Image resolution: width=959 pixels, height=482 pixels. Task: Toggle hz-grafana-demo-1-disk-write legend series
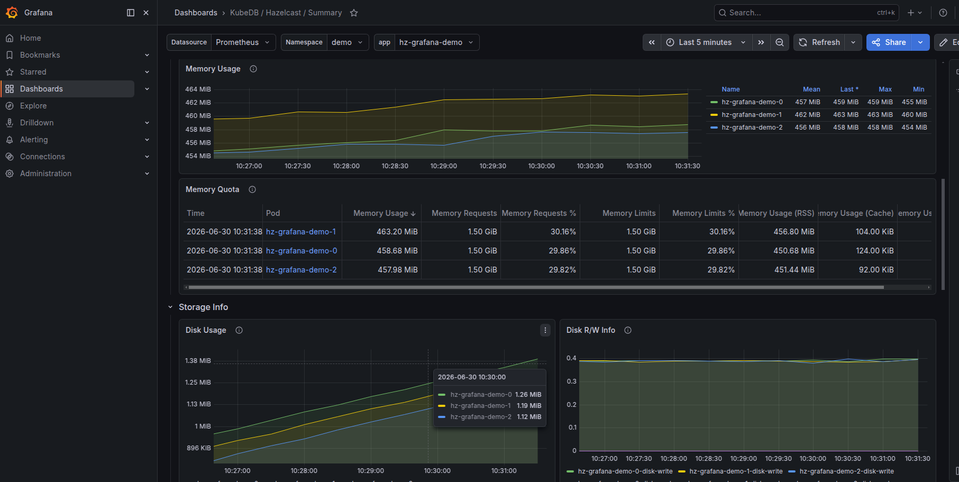point(736,471)
